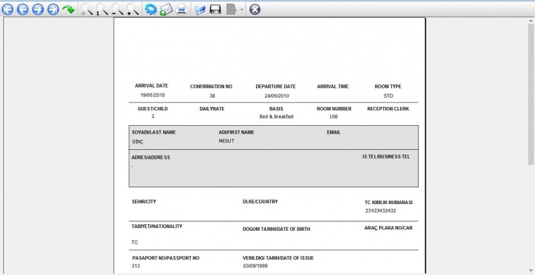Click the GUEST/CHILD label
This screenshot has height=275, width=535.
click(x=152, y=109)
